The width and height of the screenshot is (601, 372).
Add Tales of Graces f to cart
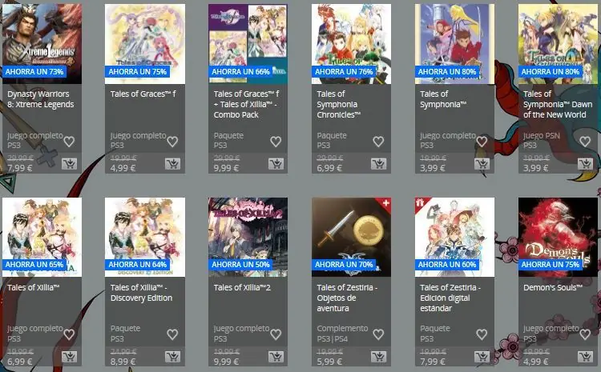[172, 164]
